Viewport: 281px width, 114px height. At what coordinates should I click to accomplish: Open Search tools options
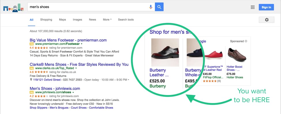click(x=126, y=20)
